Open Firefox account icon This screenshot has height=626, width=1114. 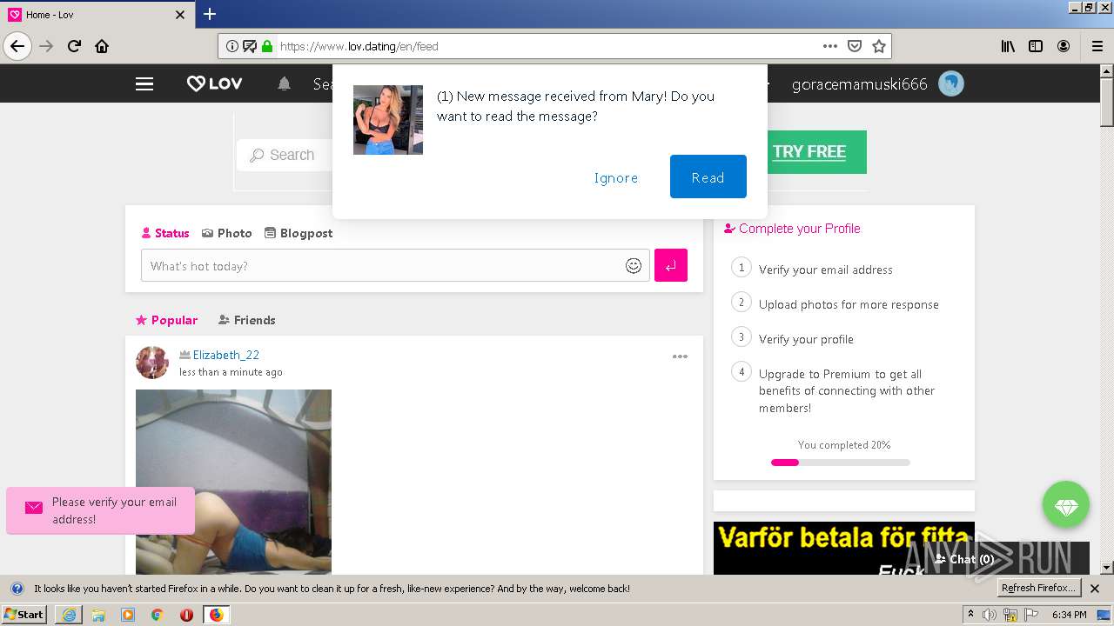[1064, 46]
